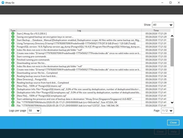Screen dimensions: 183x138
Task: Click info icon beside 'PostgreSQL version: 16.9' row
Action: click(x=13, y=47)
